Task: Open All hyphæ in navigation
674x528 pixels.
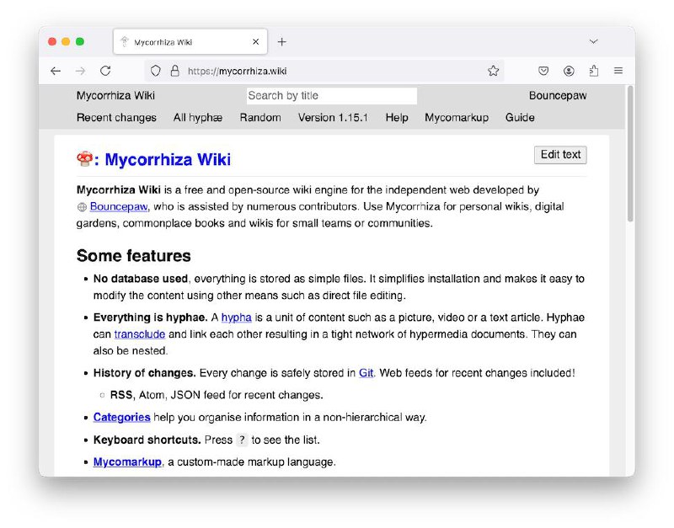Action: pyautogui.click(x=198, y=117)
